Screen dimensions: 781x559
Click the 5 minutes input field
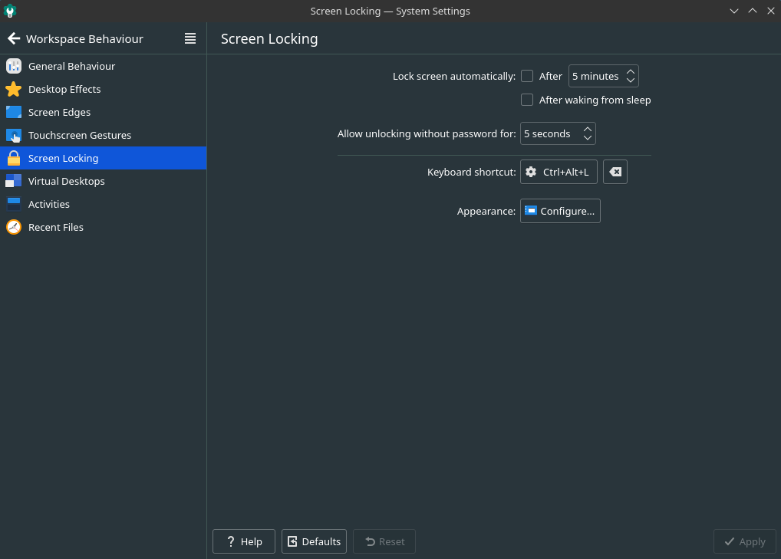tap(604, 76)
